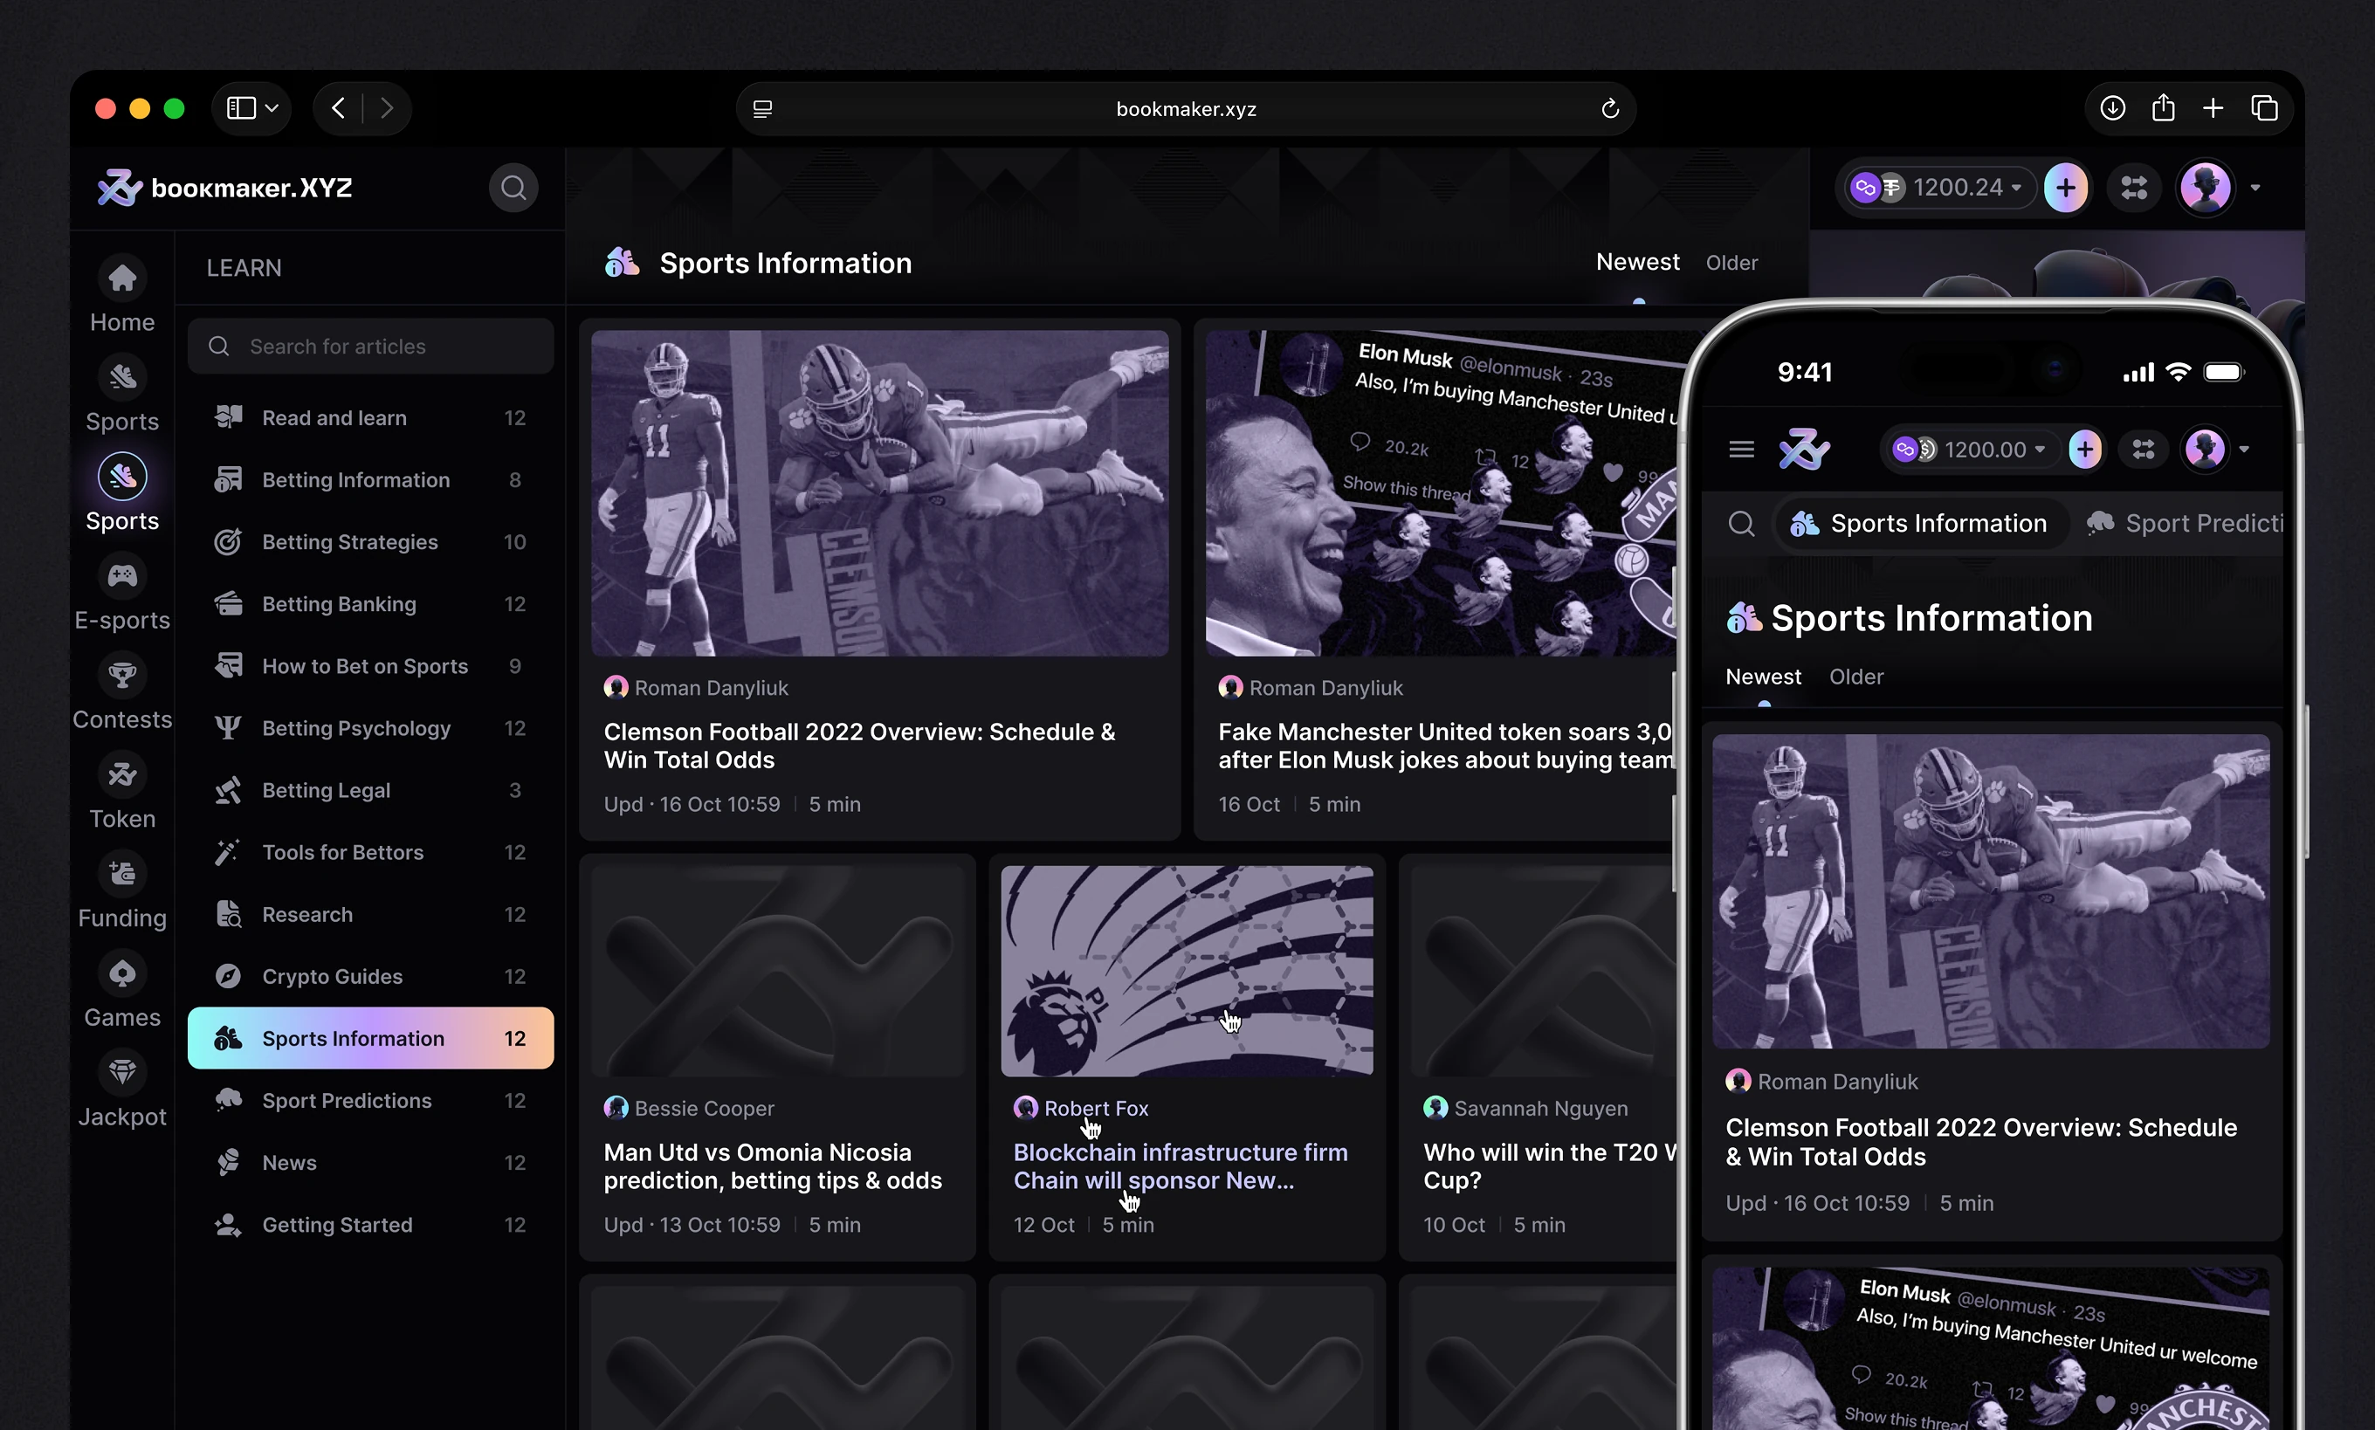Expand the desktop profile avatar dropdown arrow
Screen dimensions: 2375x1430
(2255, 188)
